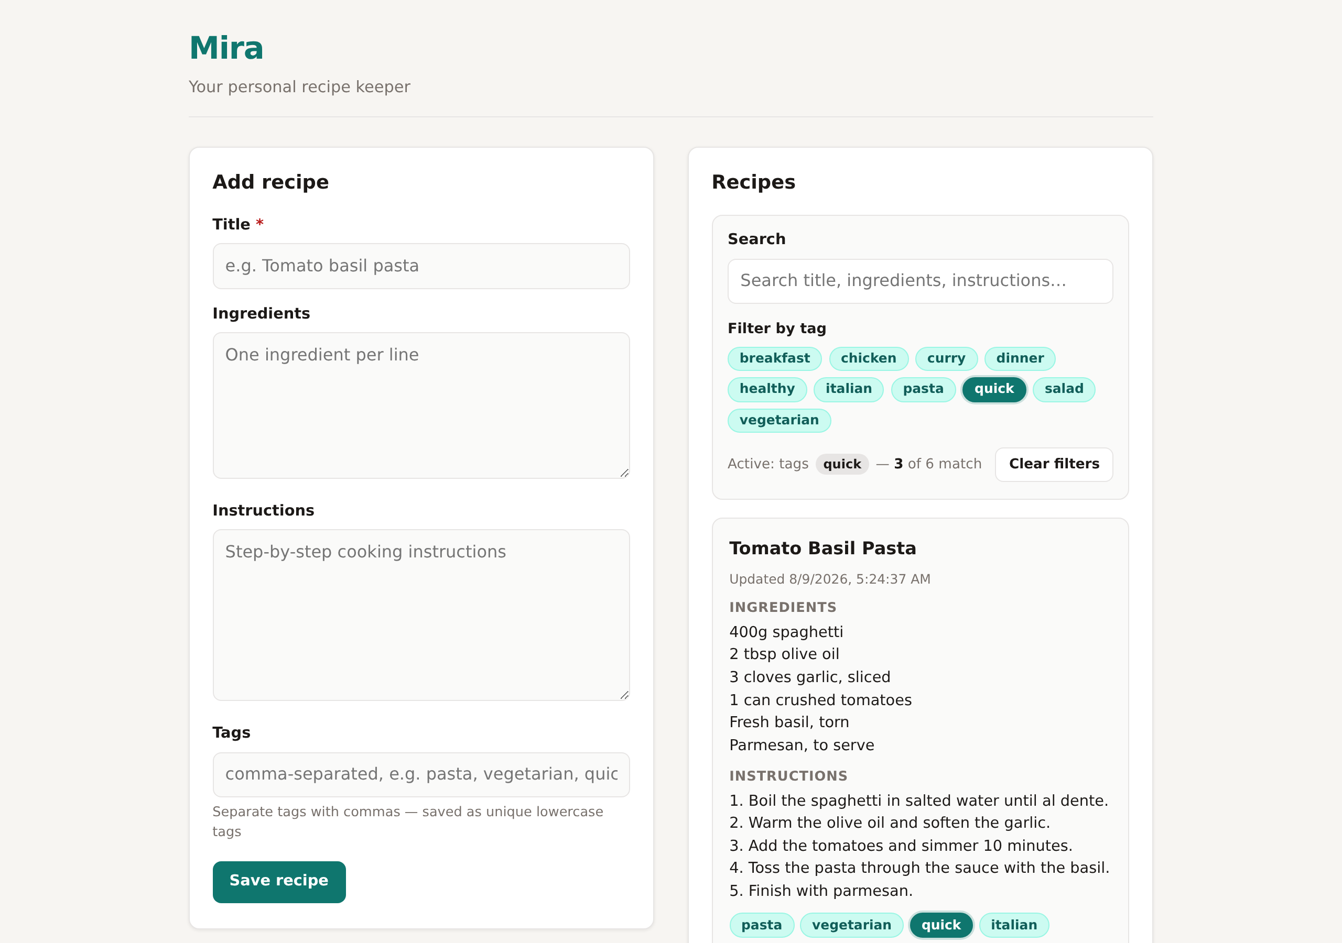This screenshot has width=1342, height=943.
Task: Toggle the salad tag filter
Action: pyautogui.click(x=1063, y=389)
